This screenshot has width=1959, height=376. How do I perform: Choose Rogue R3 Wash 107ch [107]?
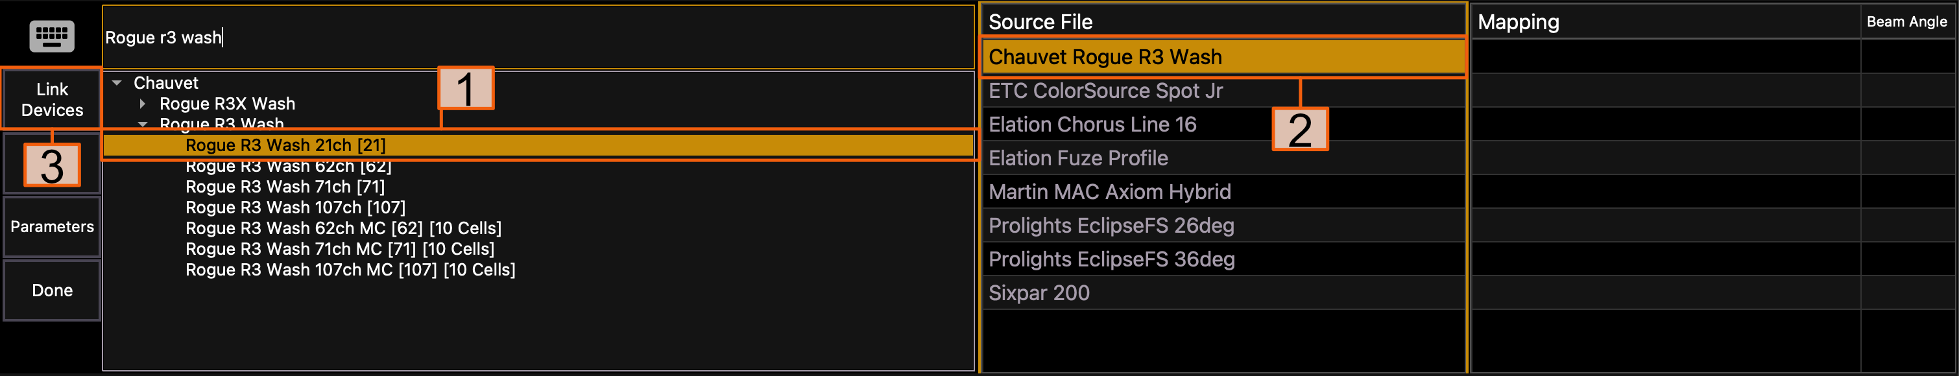295,207
